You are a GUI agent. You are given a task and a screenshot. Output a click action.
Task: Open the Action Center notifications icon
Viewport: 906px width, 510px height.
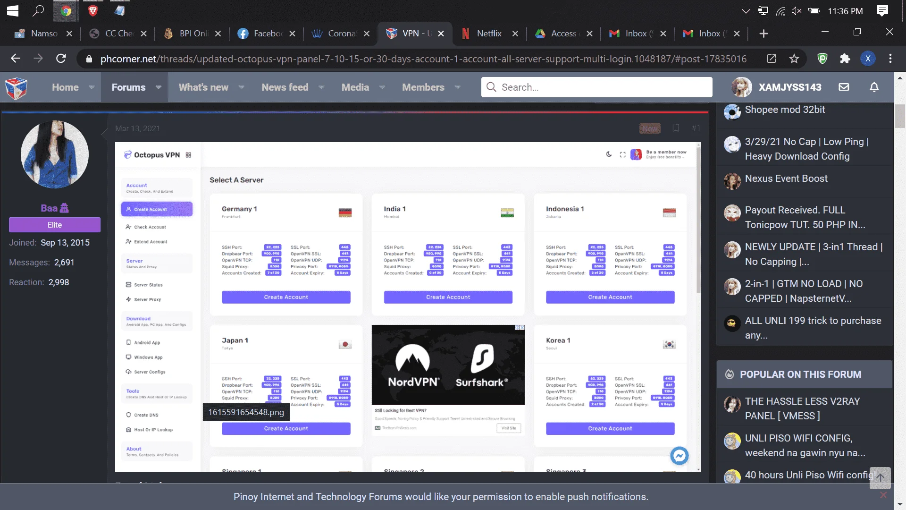pos(882,10)
